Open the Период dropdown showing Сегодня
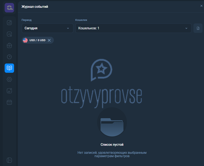This screenshot has height=166, width=204. (47, 28)
